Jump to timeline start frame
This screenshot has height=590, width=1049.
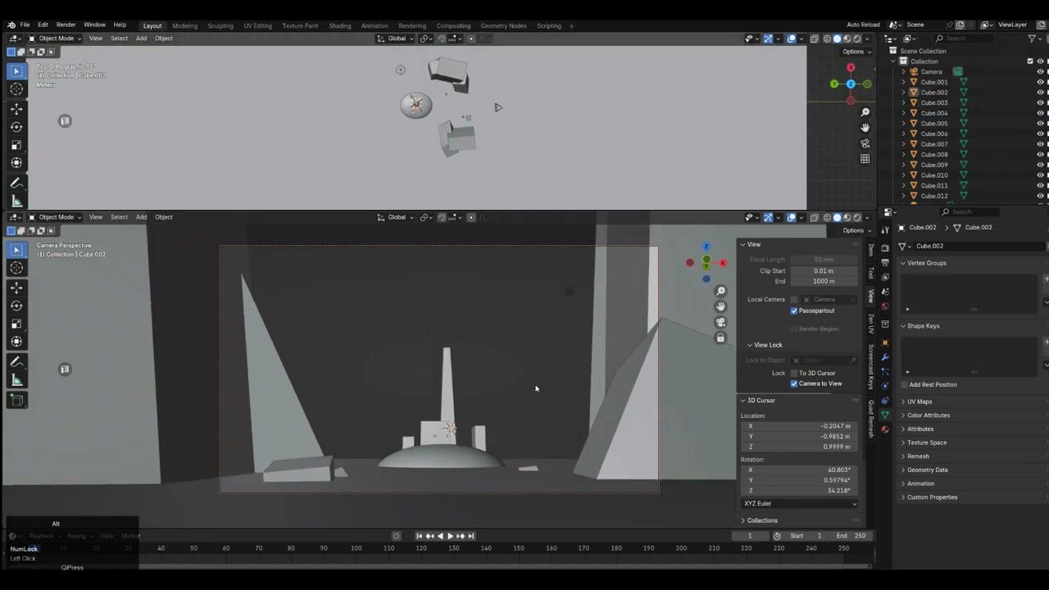tap(419, 536)
